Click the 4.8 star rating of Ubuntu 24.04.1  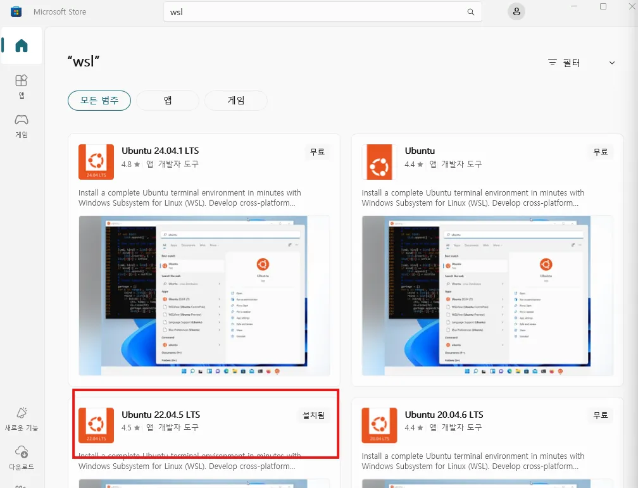click(x=130, y=165)
